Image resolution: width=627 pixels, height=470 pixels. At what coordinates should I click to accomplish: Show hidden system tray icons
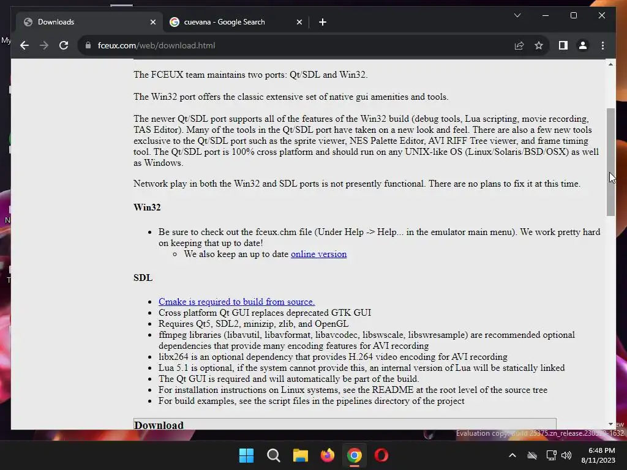click(x=512, y=455)
